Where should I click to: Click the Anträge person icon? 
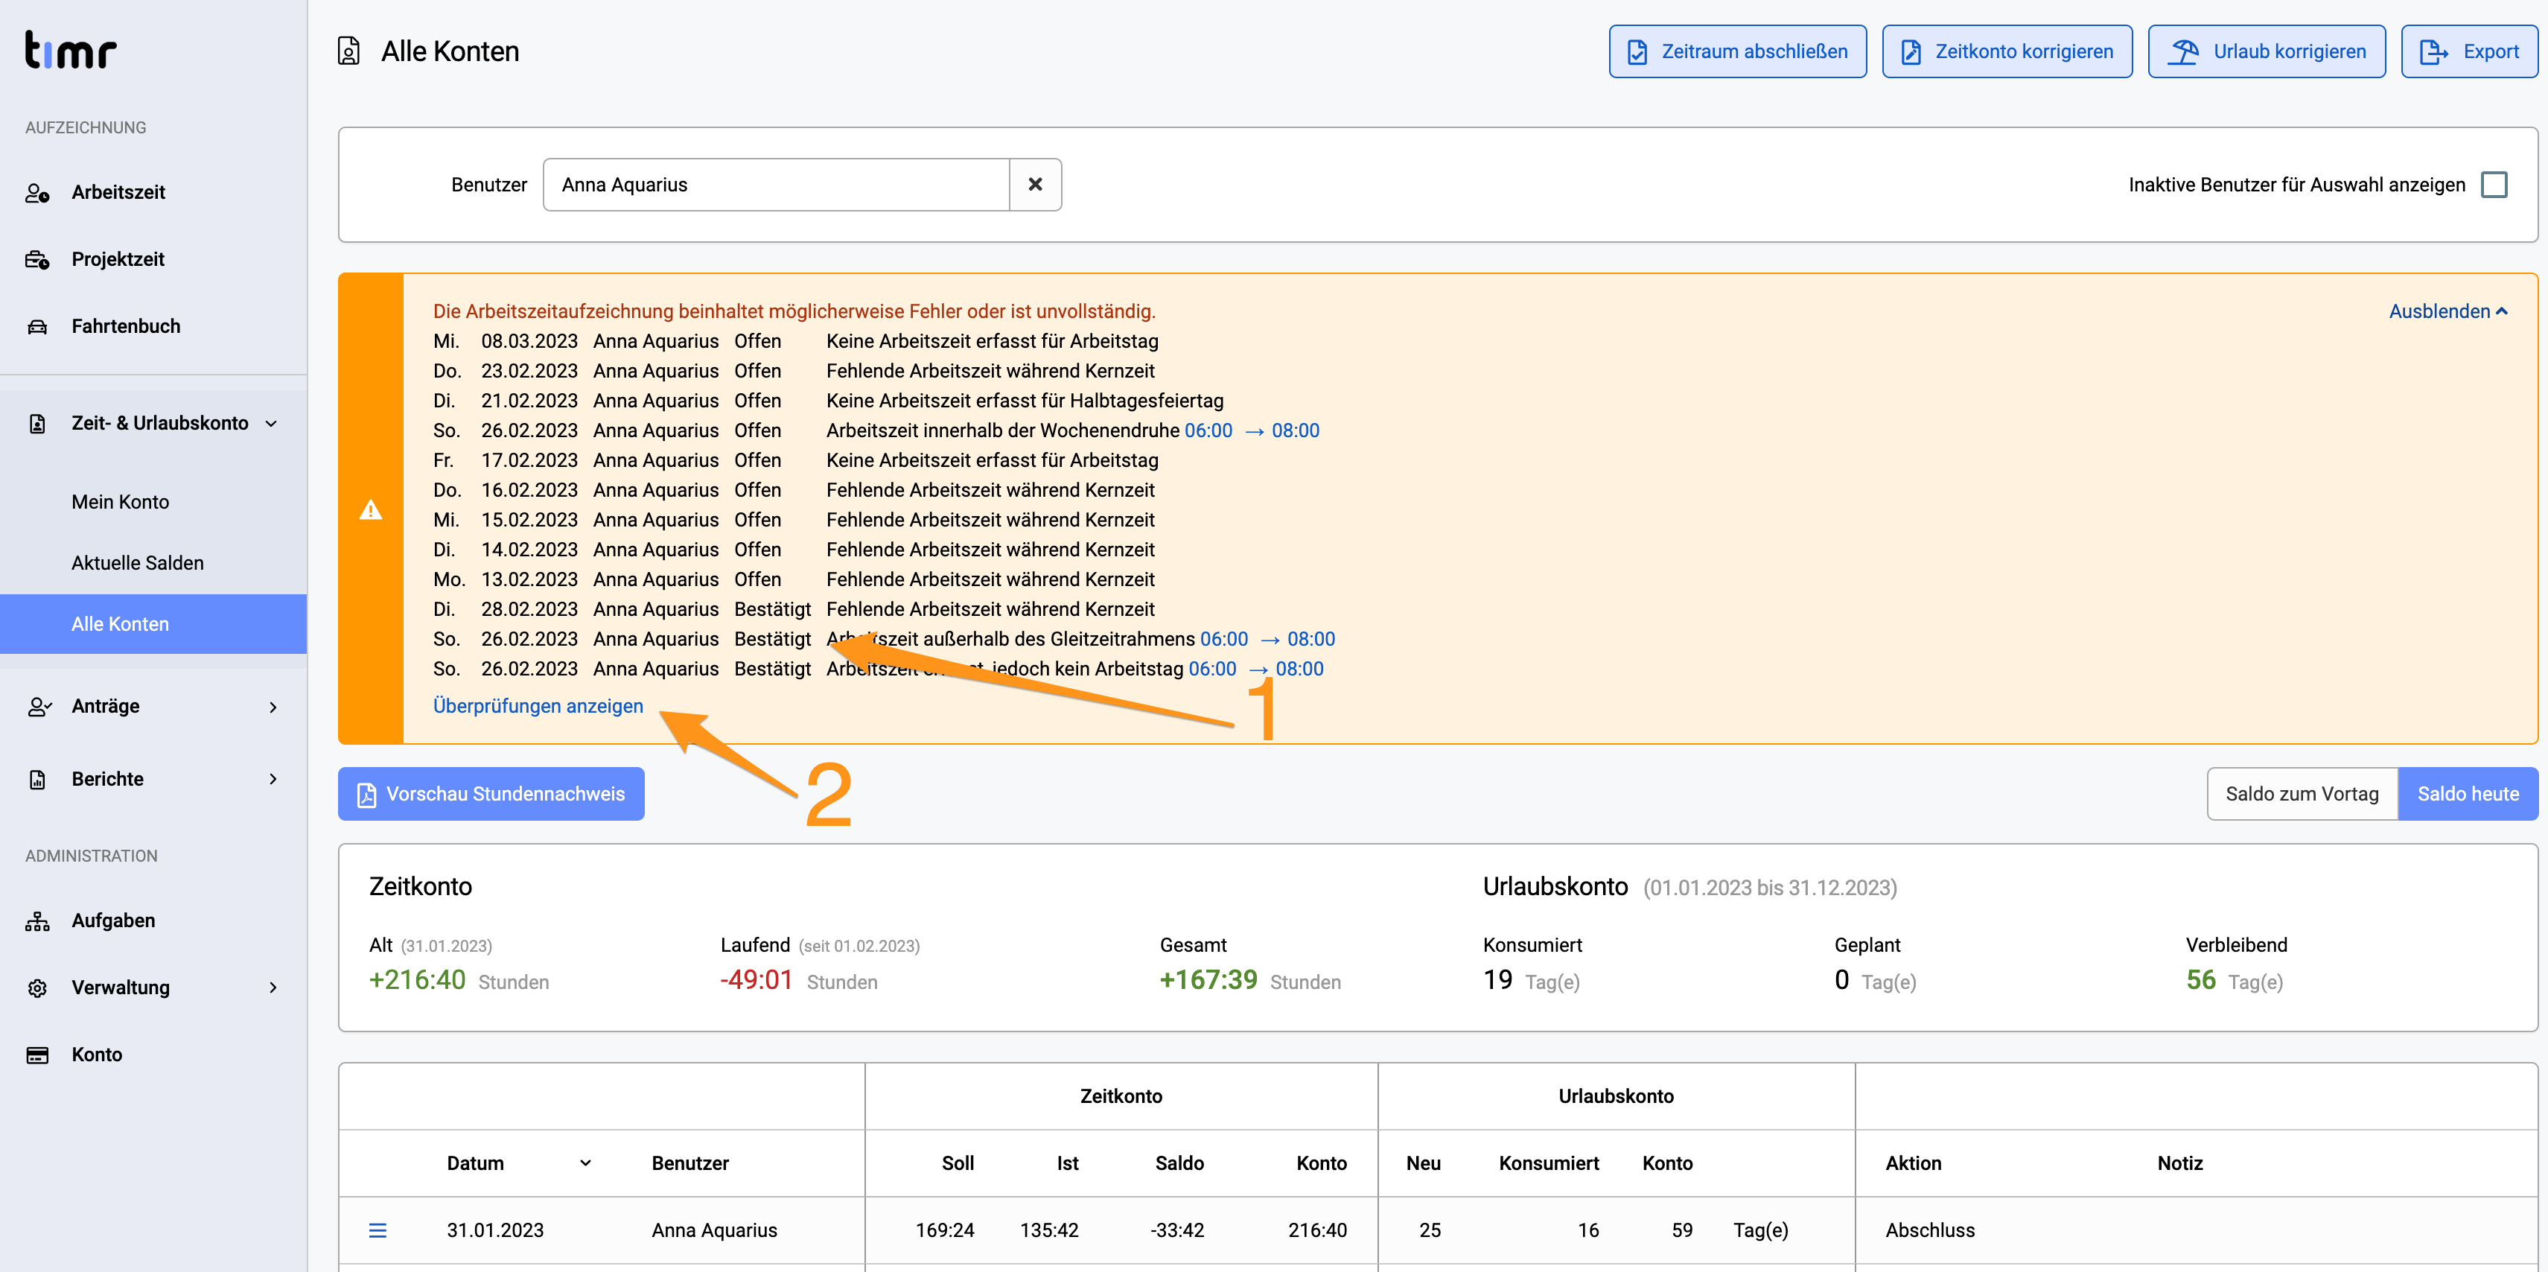click(39, 706)
